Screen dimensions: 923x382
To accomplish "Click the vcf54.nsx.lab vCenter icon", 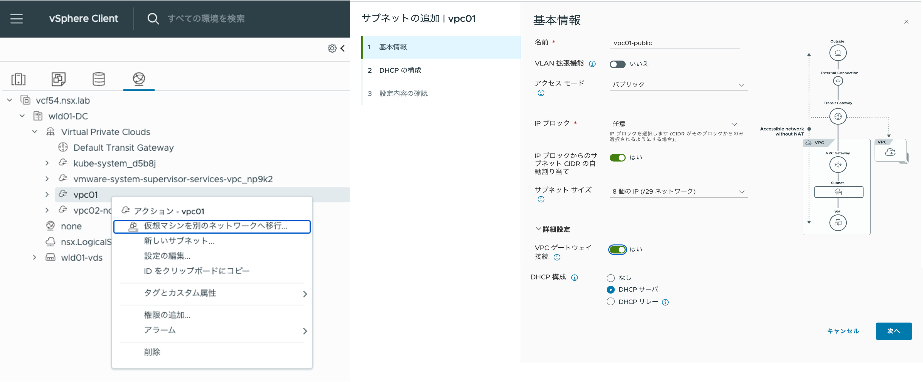I will tap(26, 100).
